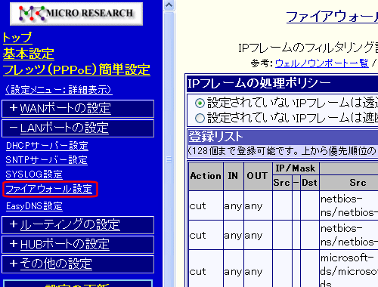378x287 pixels.
Task: Click 'cut' in microsoft-ds row
Action: tap(198, 271)
